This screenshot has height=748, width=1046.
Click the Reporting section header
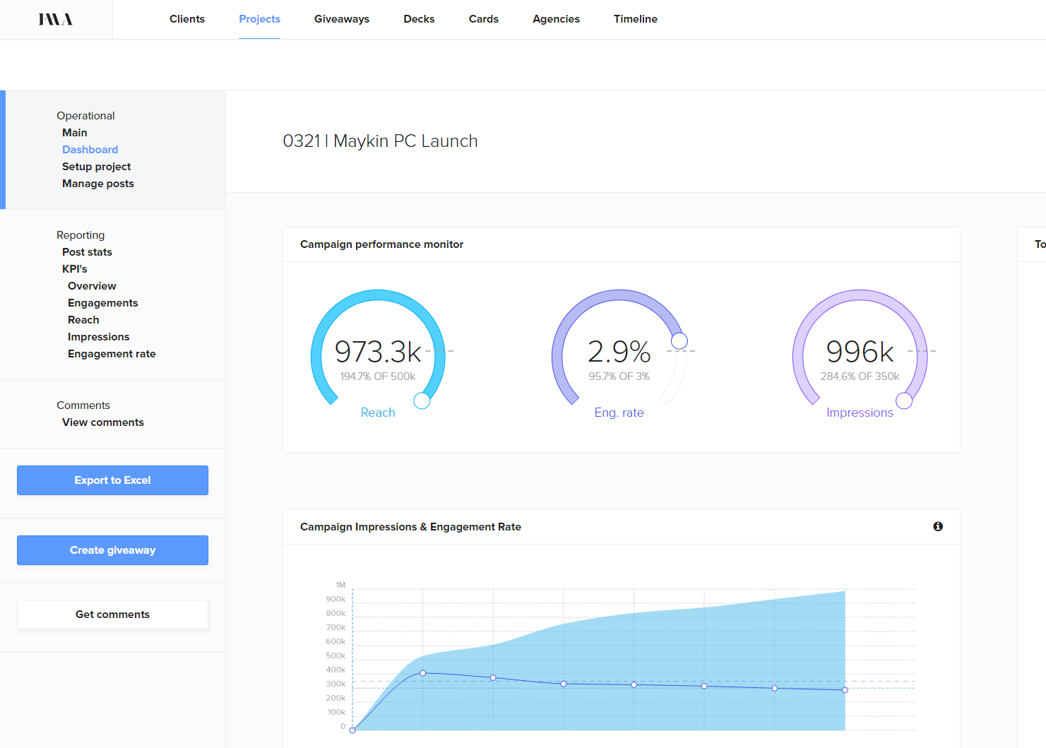[x=81, y=235]
